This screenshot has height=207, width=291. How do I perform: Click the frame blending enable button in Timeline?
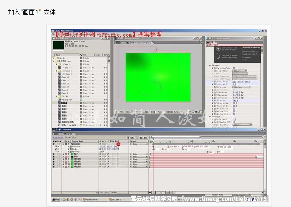pyautogui.click(x=141, y=138)
